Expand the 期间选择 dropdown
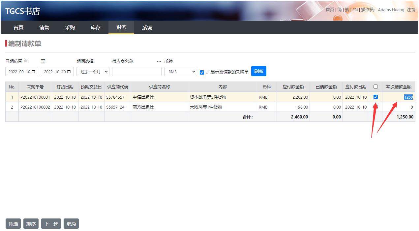 click(93, 72)
